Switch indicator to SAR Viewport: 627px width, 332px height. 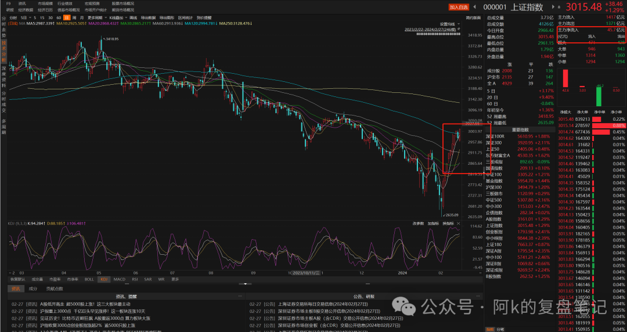pyautogui.click(x=148, y=279)
